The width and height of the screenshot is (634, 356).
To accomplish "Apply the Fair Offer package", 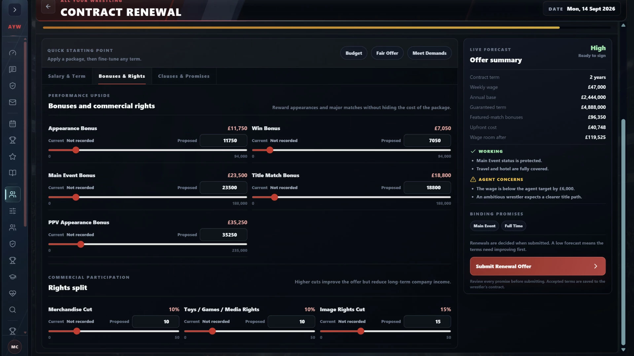I will [387, 53].
